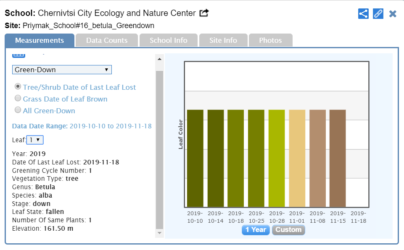Close the site data popup
The height and width of the screenshot is (250, 404).
(x=393, y=13)
